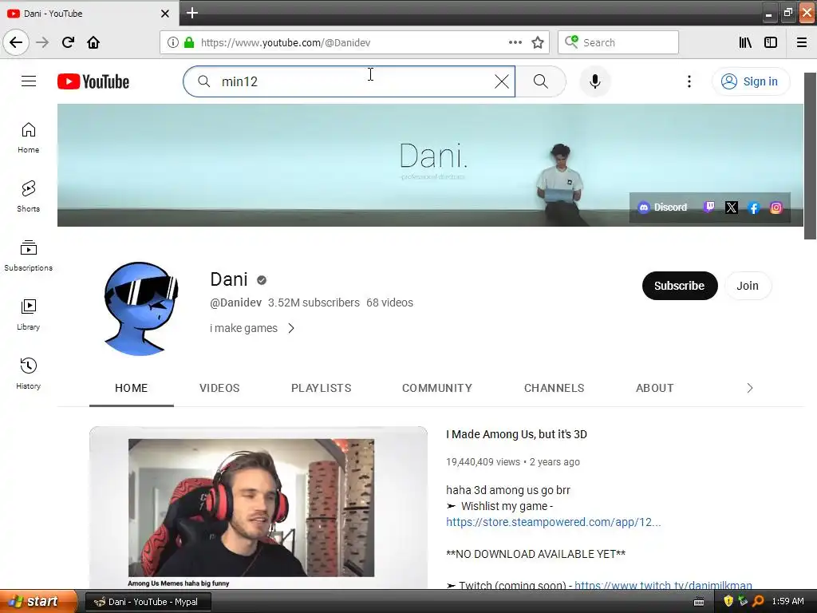Show more channel tabs with arrow
The height and width of the screenshot is (613, 817).
coord(749,388)
